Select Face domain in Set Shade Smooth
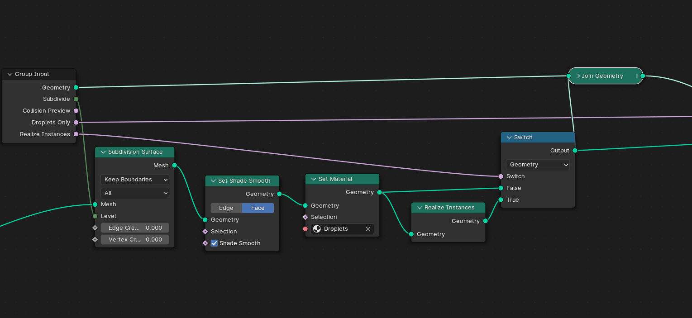The width and height of the screenshot is (692, 318). (258, 208)
